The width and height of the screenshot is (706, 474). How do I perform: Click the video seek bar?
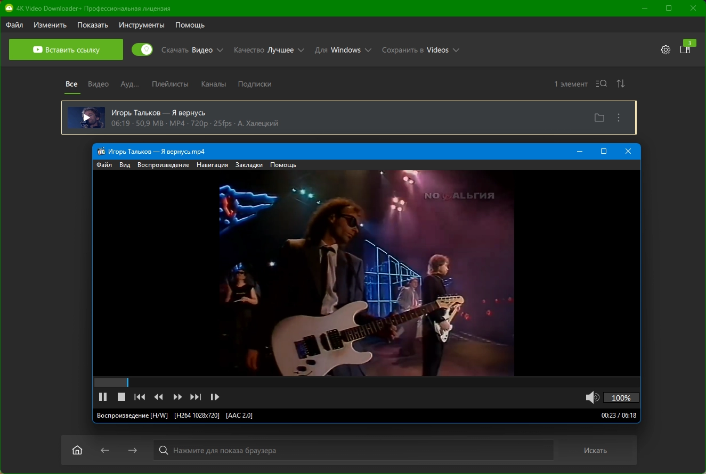coord(367,382)
